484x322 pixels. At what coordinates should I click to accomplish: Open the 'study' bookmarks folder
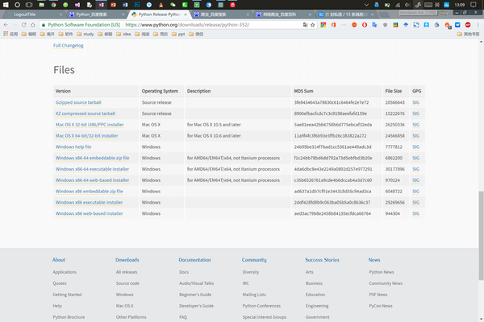[86, 34]
